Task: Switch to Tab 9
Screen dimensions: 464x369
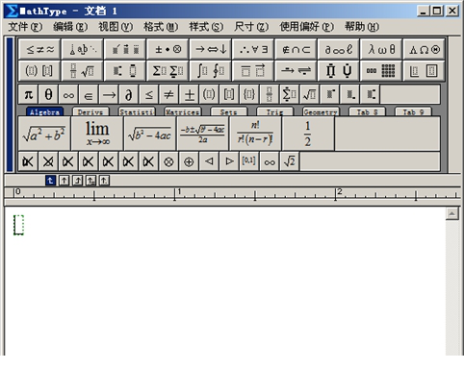Action: [x=413, y=111]
